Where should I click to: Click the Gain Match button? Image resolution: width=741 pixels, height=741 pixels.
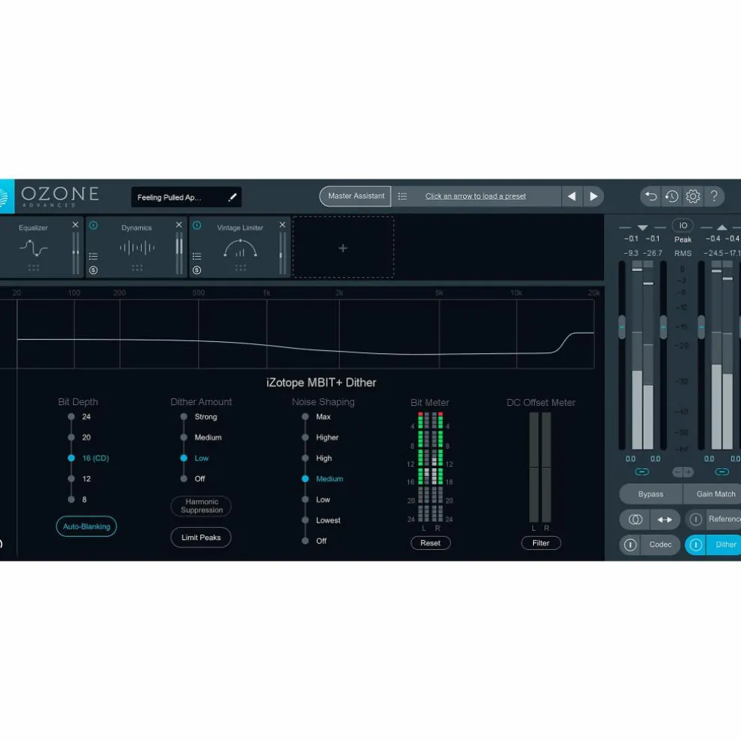714,494
